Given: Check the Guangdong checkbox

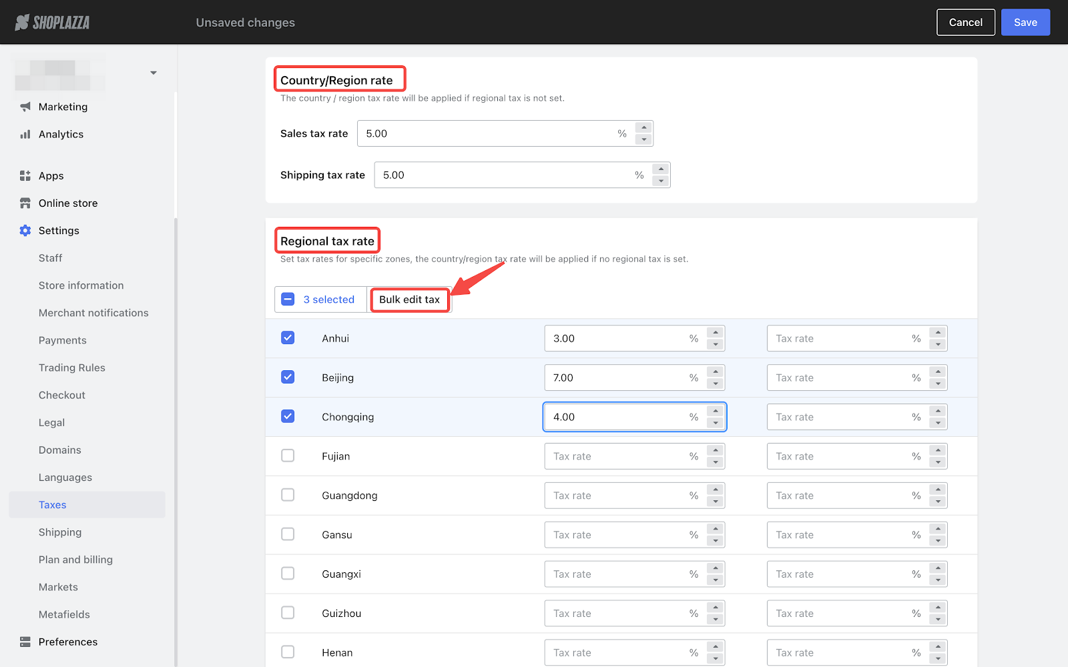Looking at the screenshot, I should 288,495.
